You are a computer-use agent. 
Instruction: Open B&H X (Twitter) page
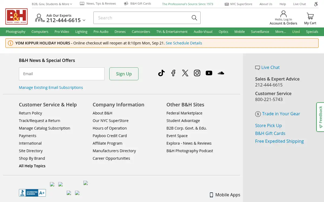pos(185,73)
